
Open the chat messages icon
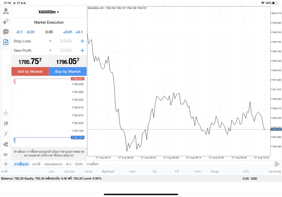pos(6,32)
